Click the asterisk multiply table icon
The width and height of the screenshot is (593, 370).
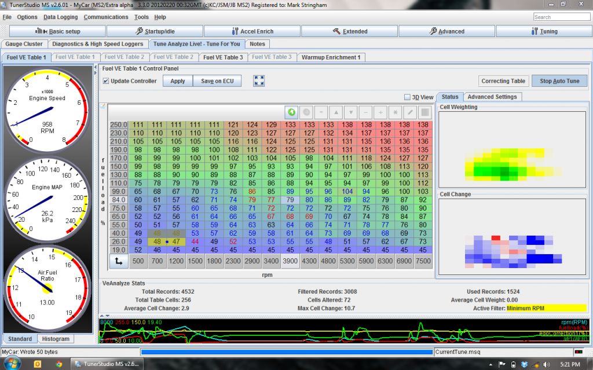396,112
